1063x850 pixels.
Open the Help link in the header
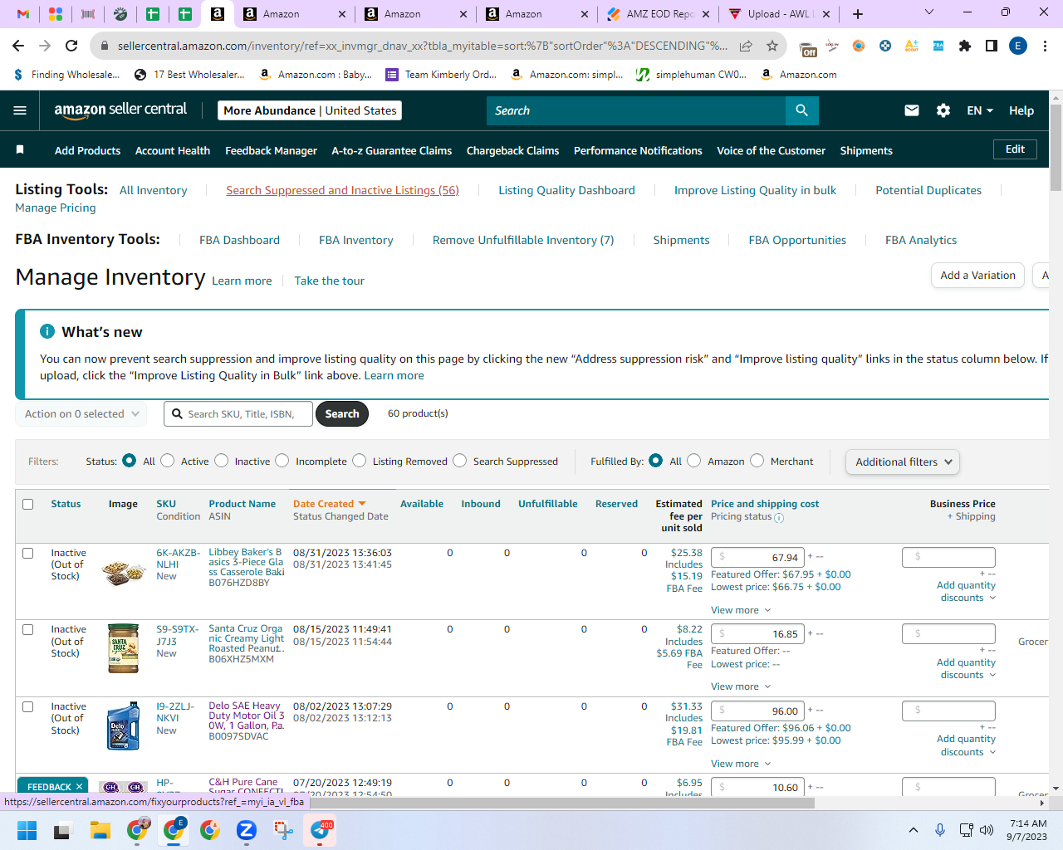(x=1021, y=110)
